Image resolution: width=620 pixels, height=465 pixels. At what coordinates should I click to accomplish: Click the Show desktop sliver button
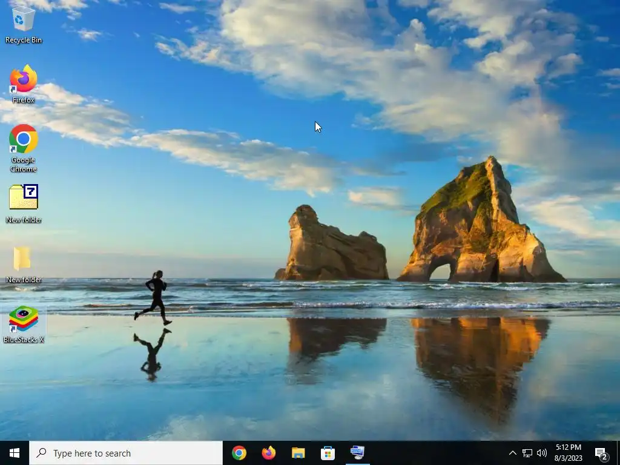coord(618,453)
